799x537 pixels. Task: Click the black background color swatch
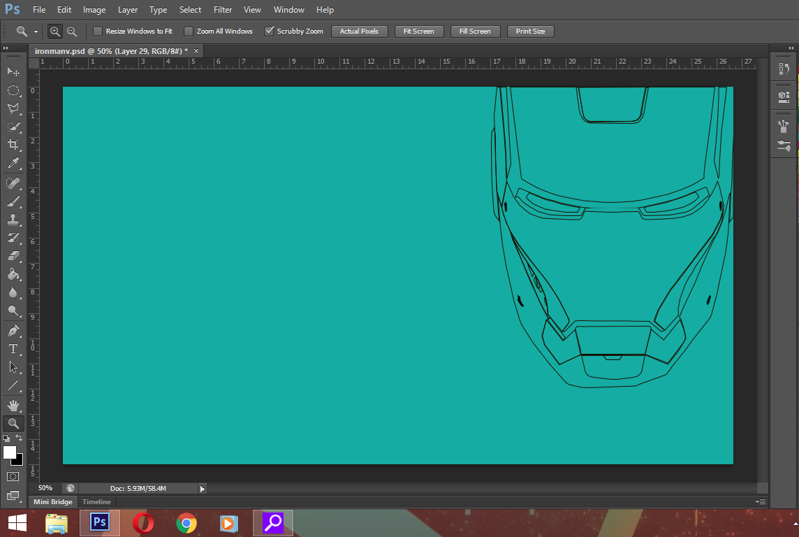point(19,461)
